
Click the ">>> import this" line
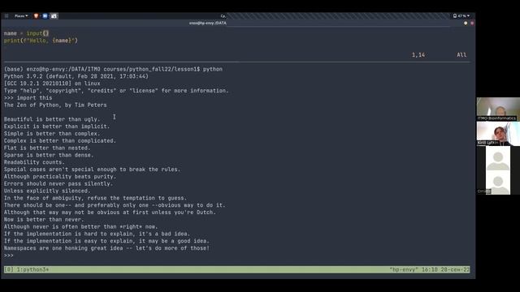pyautogui.click(x=28, y=97)
